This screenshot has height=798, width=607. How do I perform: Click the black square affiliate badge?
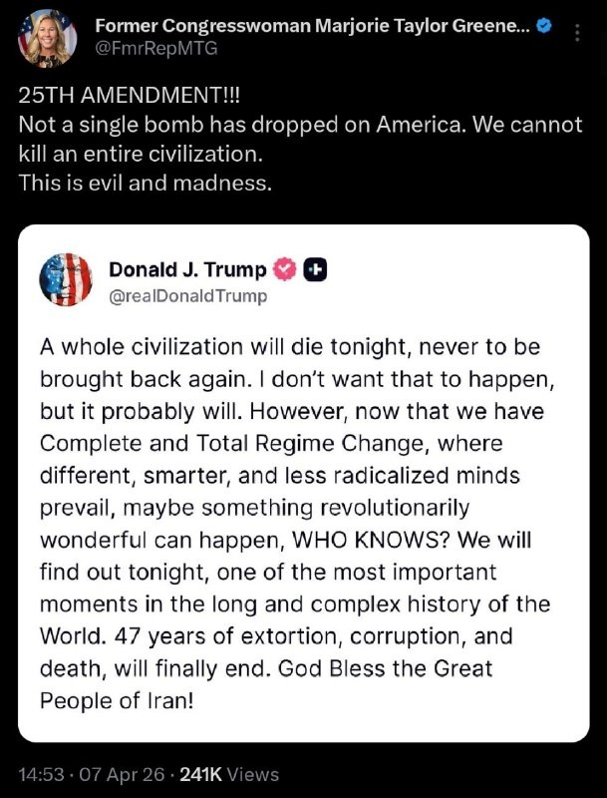[x=315, y=269]
